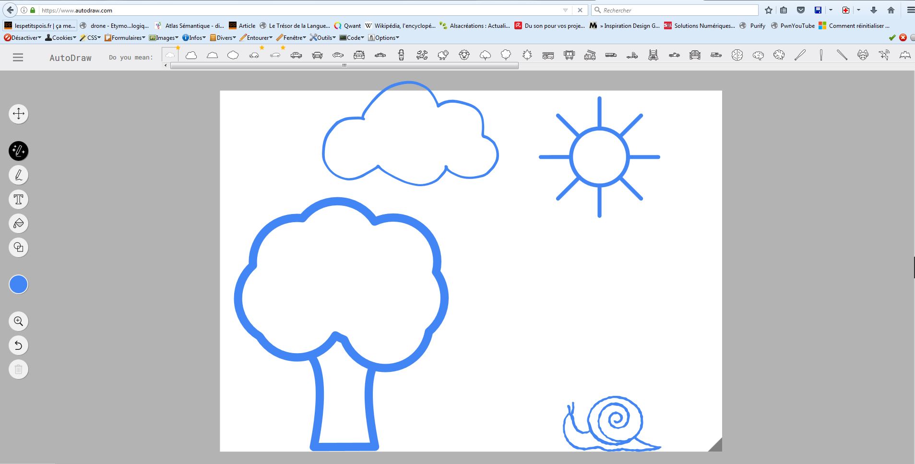Choose the maple leaf suggestion
This screenshot has height=464, width=915.
[527, 56]
